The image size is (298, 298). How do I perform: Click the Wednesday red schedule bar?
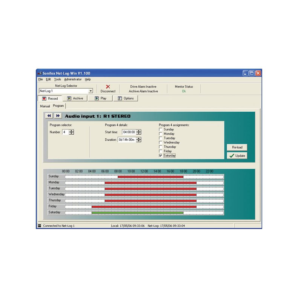151,195
